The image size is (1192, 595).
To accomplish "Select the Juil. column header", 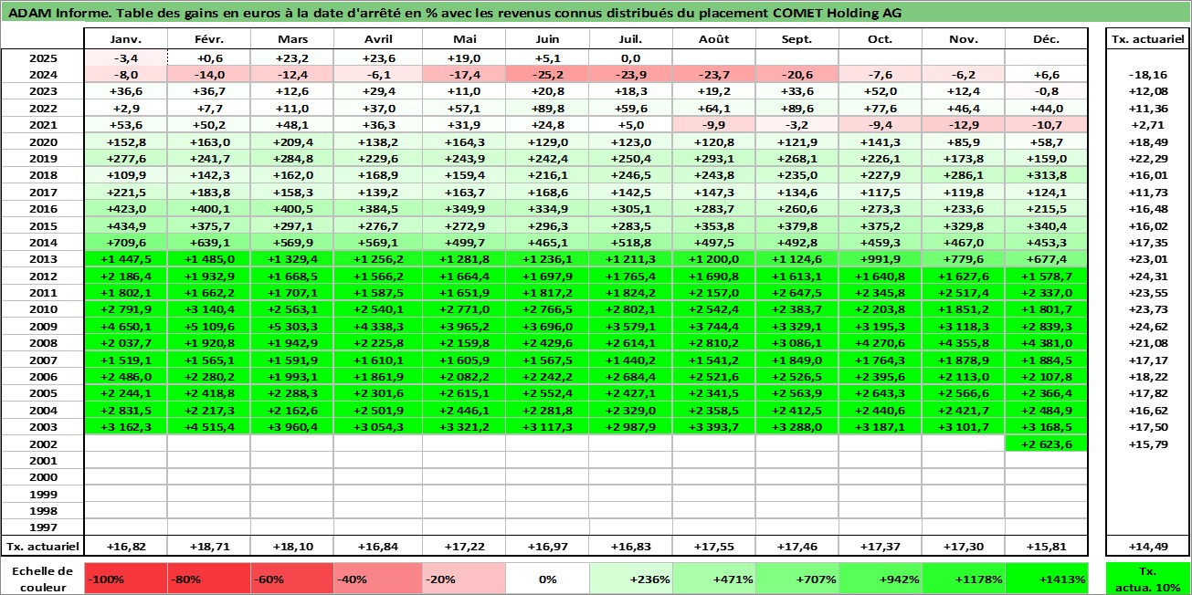I will pyautogui.click(x=630, y=40).
